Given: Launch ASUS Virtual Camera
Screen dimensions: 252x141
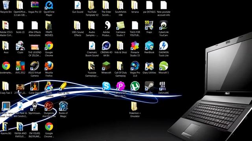Looking at the screenshot, I should 35,66.
